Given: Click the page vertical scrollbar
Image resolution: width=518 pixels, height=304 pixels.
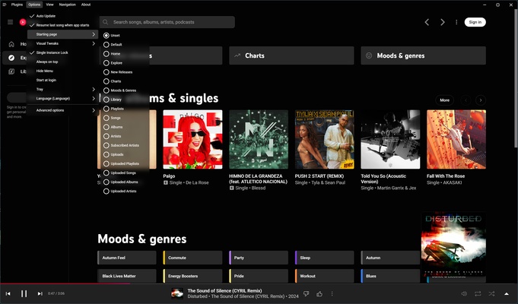Looking at the screenshot, I should coord(516,79).
